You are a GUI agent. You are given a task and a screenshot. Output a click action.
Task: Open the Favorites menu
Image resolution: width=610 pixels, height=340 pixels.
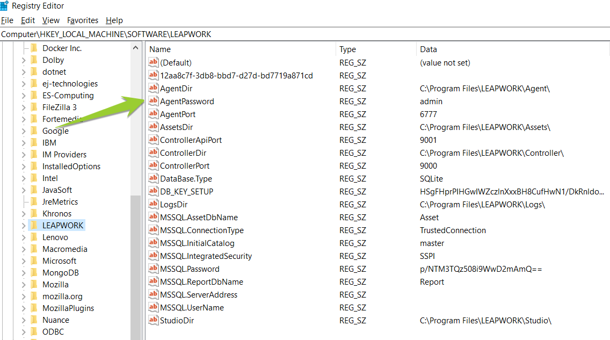(83, 20)
